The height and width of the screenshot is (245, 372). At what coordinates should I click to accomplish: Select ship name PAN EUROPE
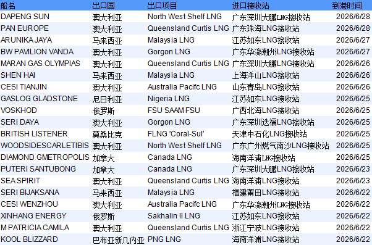pyautogui.click(x=25, y=28)
